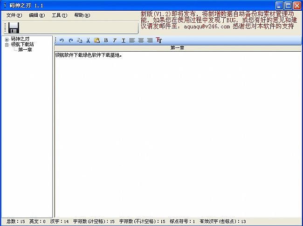Open the 工具(T) menu

click(60, 15)
